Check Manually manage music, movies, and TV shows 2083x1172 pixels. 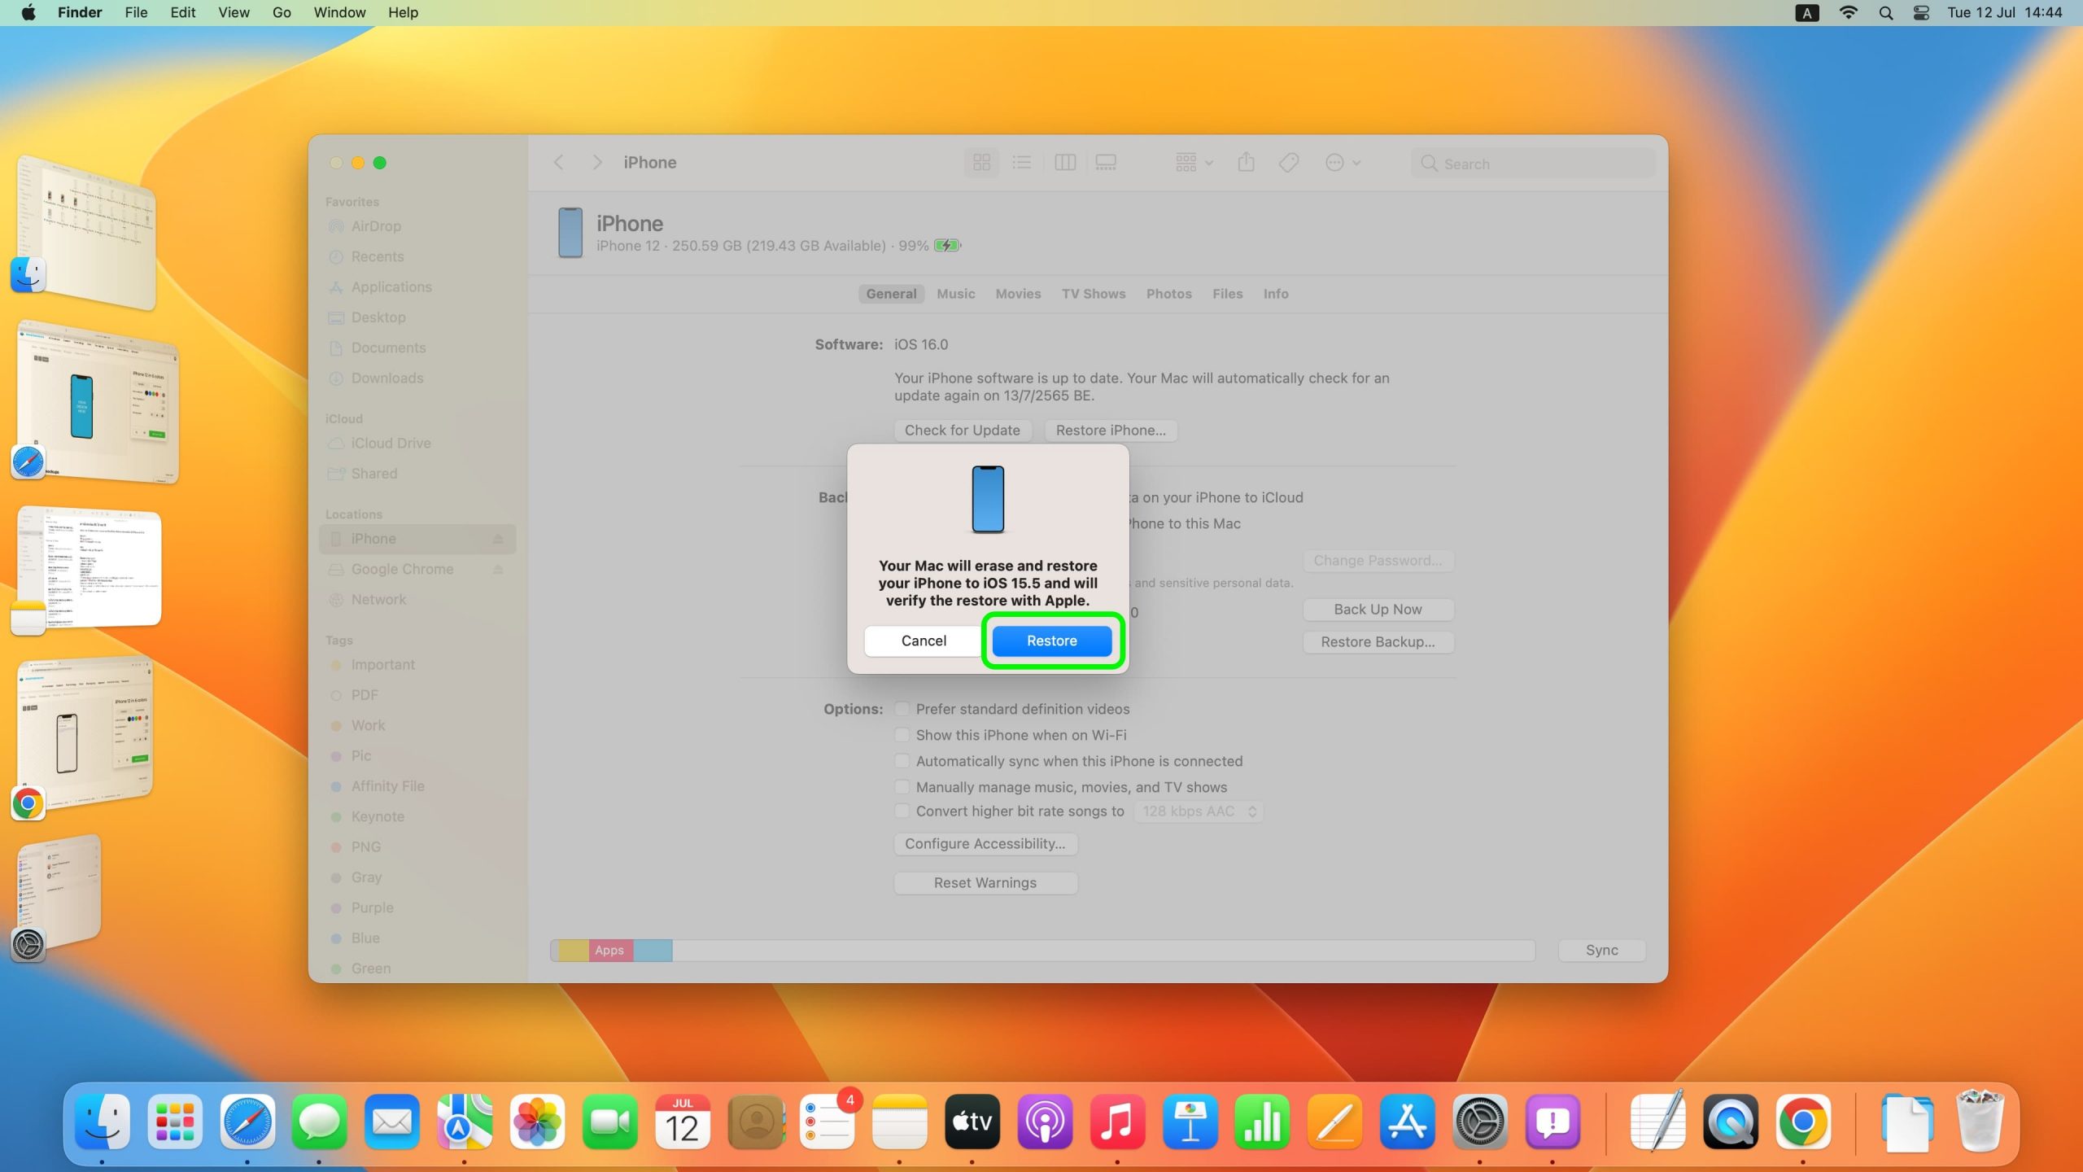tap(902, 787)
